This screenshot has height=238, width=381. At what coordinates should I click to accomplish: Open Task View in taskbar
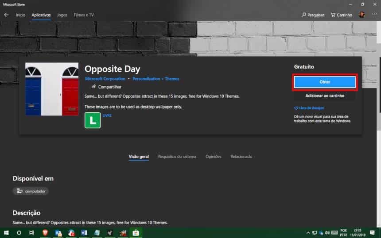pyautogui.click(x=31, y=233)
